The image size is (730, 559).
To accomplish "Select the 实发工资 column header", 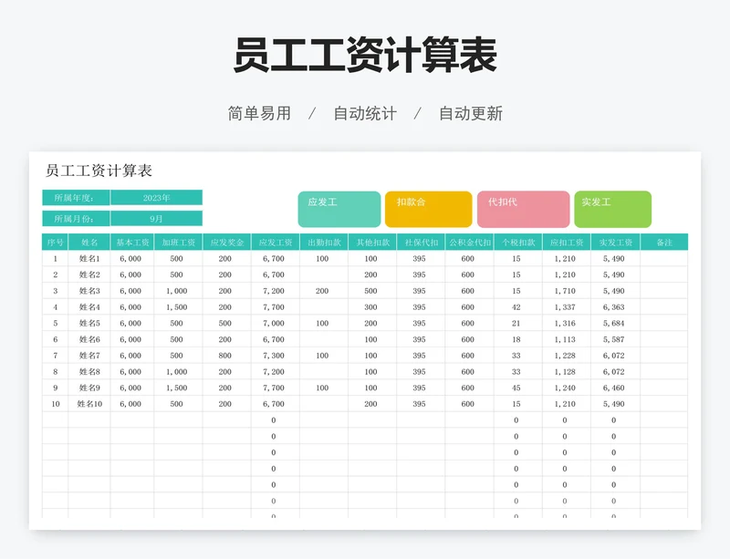I will pos(615,242).
